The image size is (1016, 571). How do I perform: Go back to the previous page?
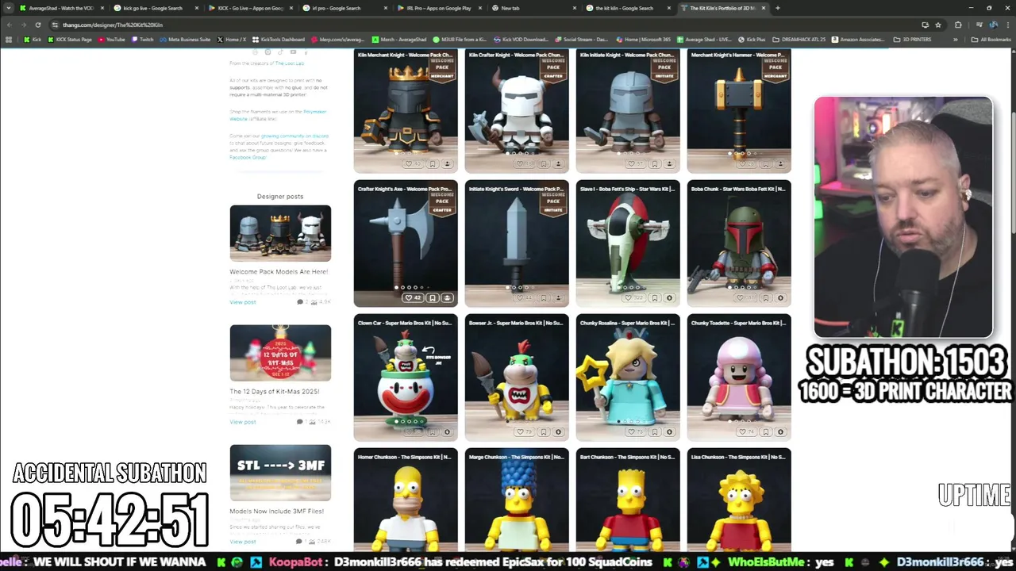(9, 25)
